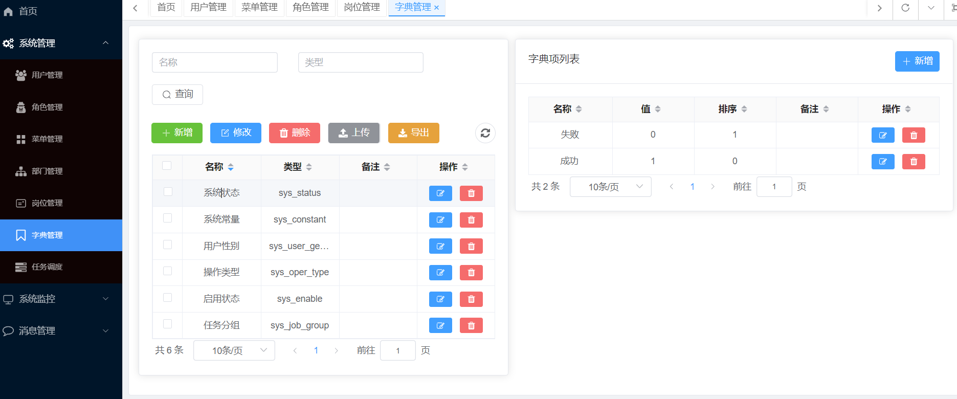Screen dimensions: 957x399
Task: Check the 启用状态 row checkbox
Action: 167,297
